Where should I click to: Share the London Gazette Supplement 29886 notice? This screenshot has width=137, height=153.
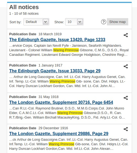126,129
